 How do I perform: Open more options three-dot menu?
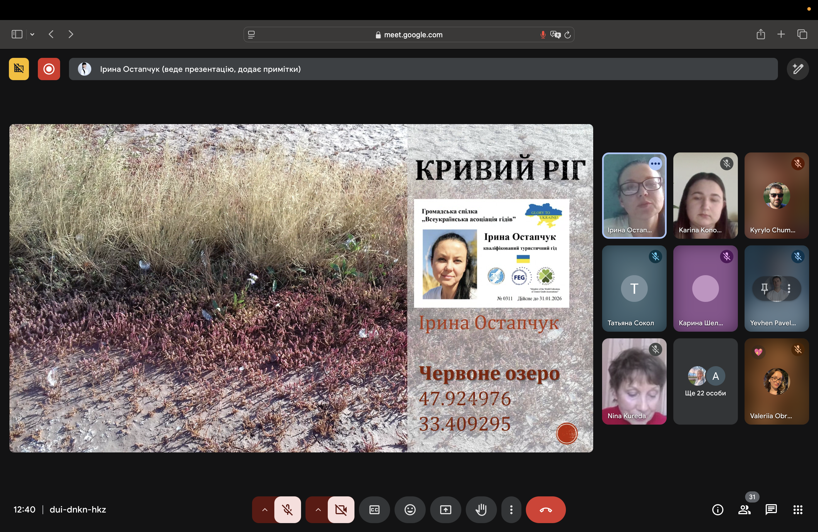coord(511,510)
